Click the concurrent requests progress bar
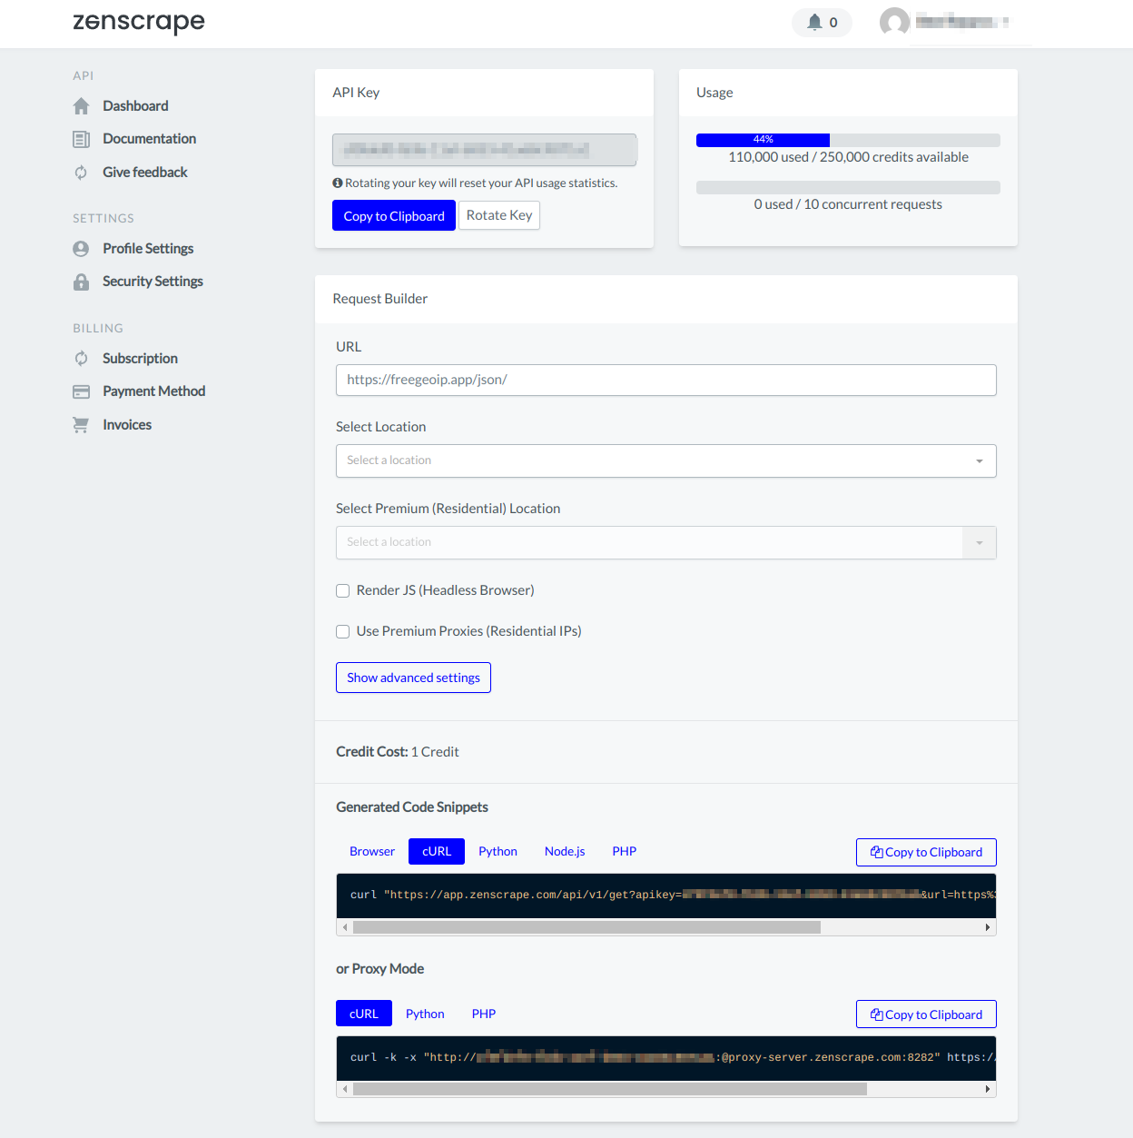 click(x=848, y=187)
